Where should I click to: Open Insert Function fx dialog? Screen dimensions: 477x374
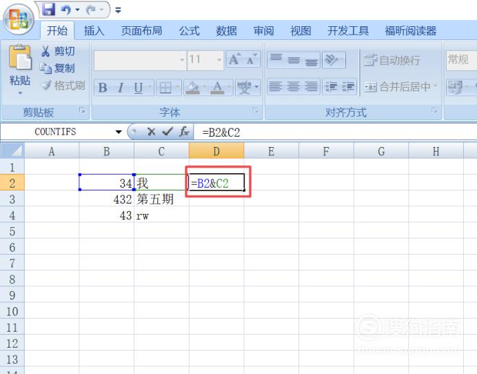point(184,132)
